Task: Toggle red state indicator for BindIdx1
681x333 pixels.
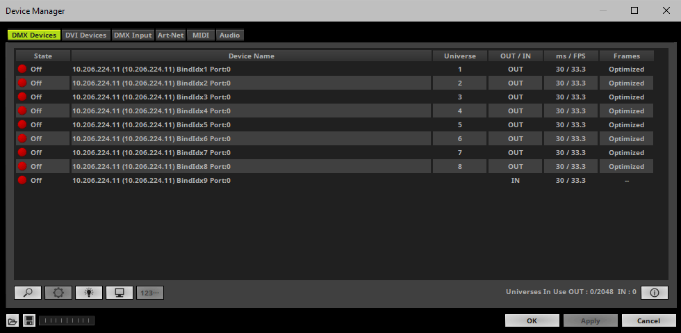Action: [22, 69]
